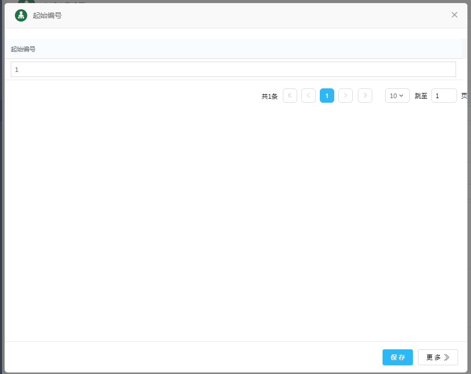This screenshot has width=471, height=374.
Task: Click the 跳至 page number input box
Action: pos(444,96)
